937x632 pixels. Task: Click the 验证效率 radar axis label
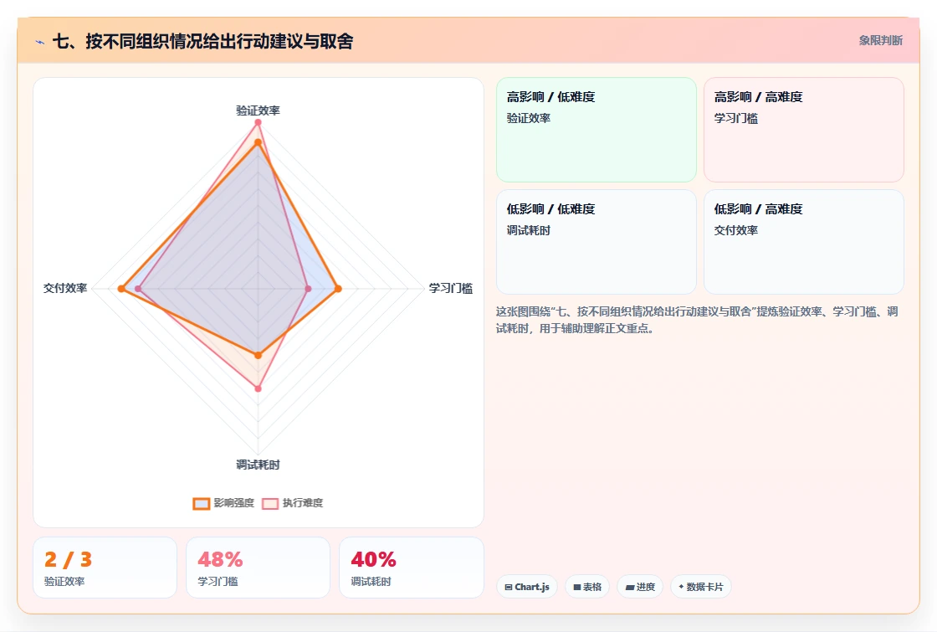[x=259, y=110]
